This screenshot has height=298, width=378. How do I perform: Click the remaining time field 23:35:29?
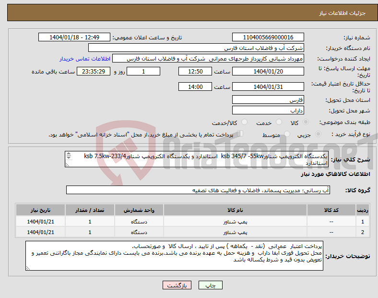pos(94,72)
